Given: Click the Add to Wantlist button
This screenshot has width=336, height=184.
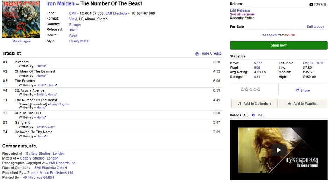Looking at the screenshot, I should 303,104.
